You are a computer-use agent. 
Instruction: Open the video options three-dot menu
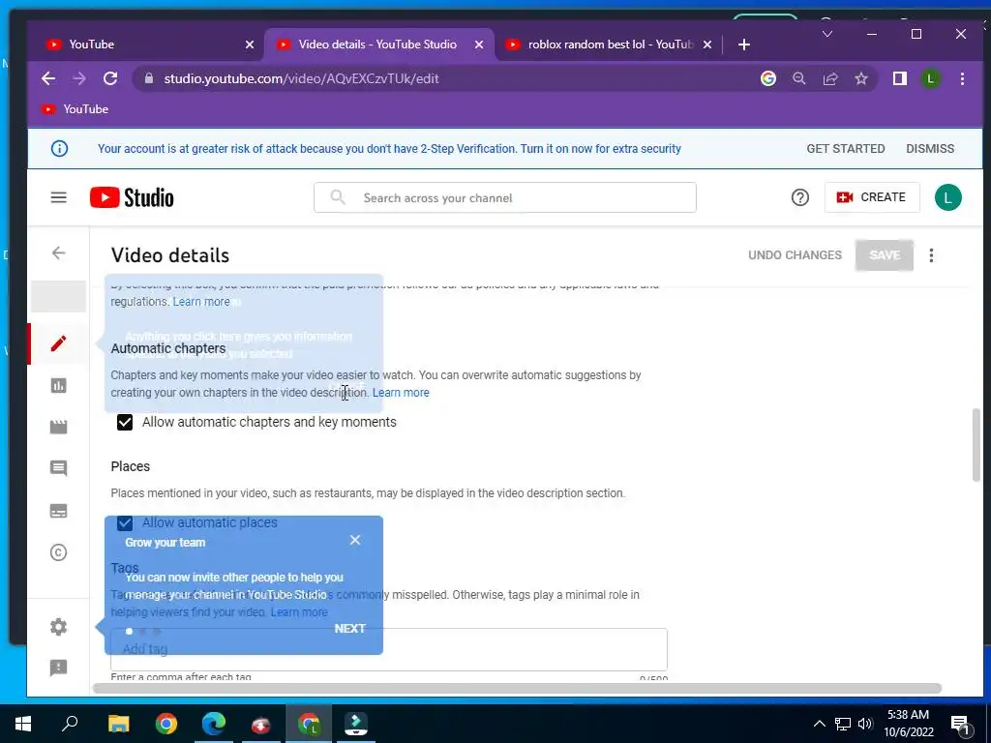(x=931, y=255)
